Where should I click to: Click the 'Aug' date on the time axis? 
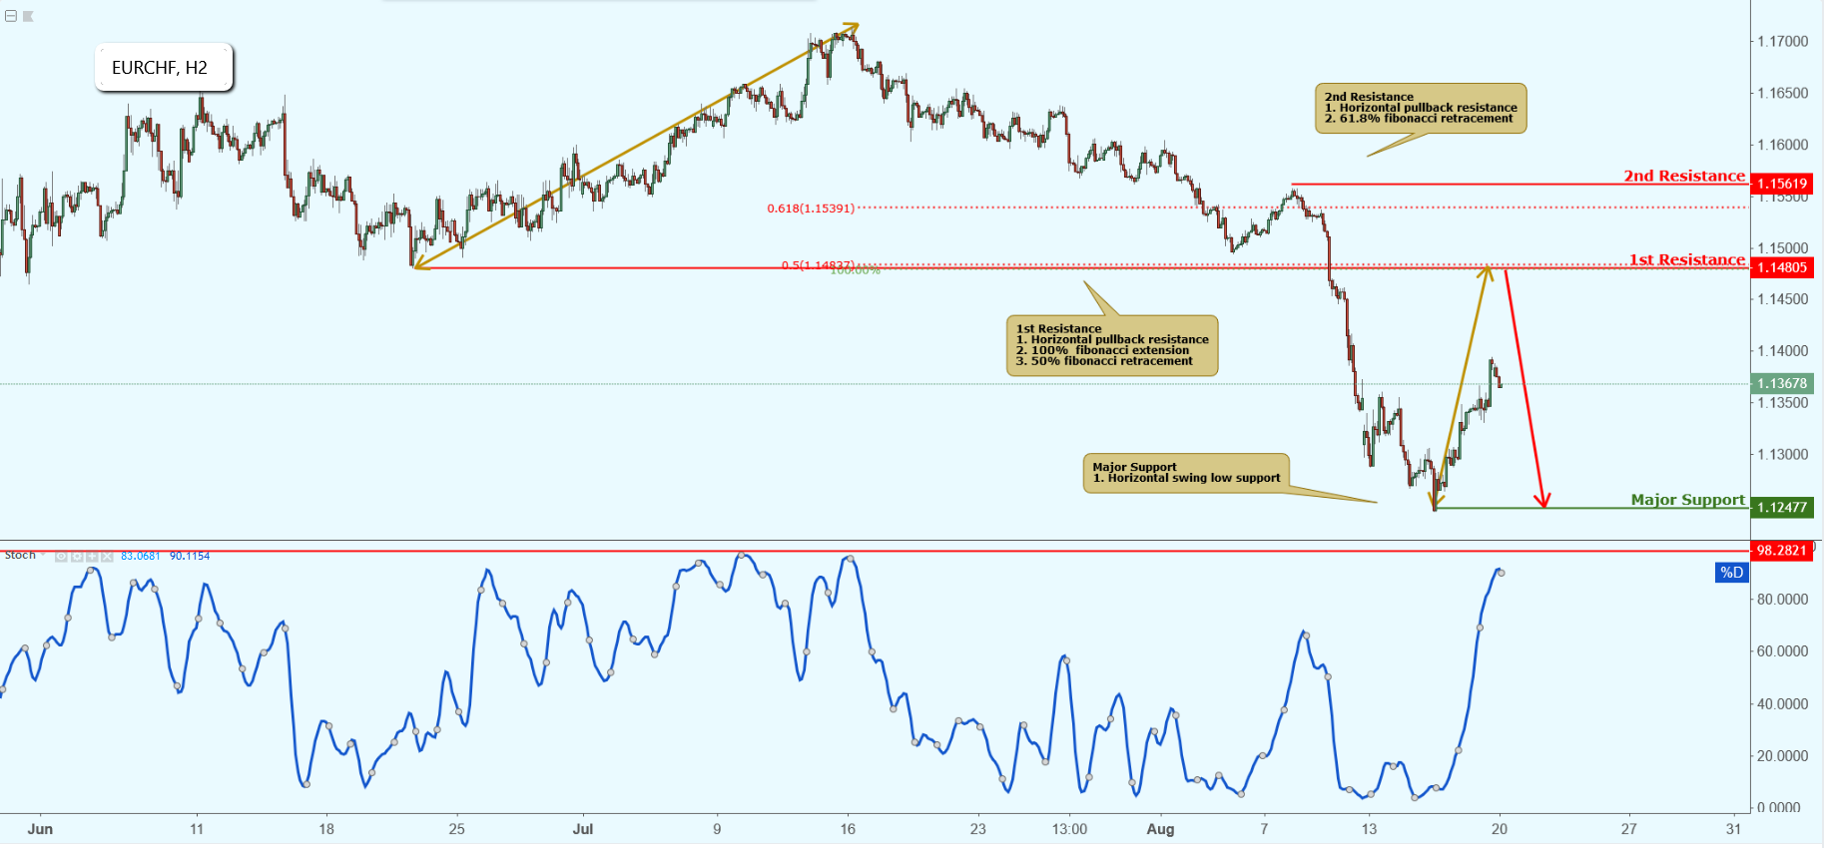click(x=1160, y=829)
